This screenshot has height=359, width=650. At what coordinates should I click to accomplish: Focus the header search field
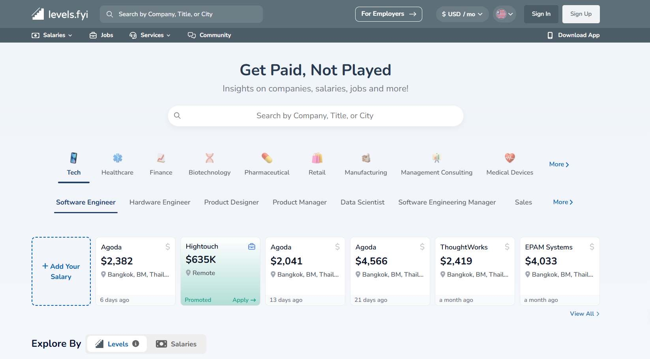pyautogui.click(x=182, y=14)
